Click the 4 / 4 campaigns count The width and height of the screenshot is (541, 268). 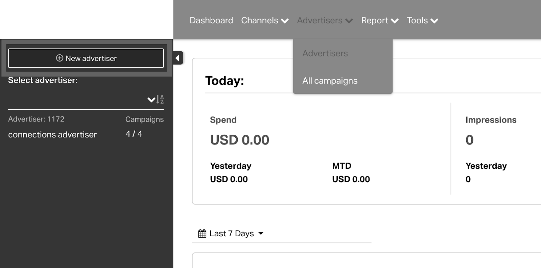[x=134, y=134]
